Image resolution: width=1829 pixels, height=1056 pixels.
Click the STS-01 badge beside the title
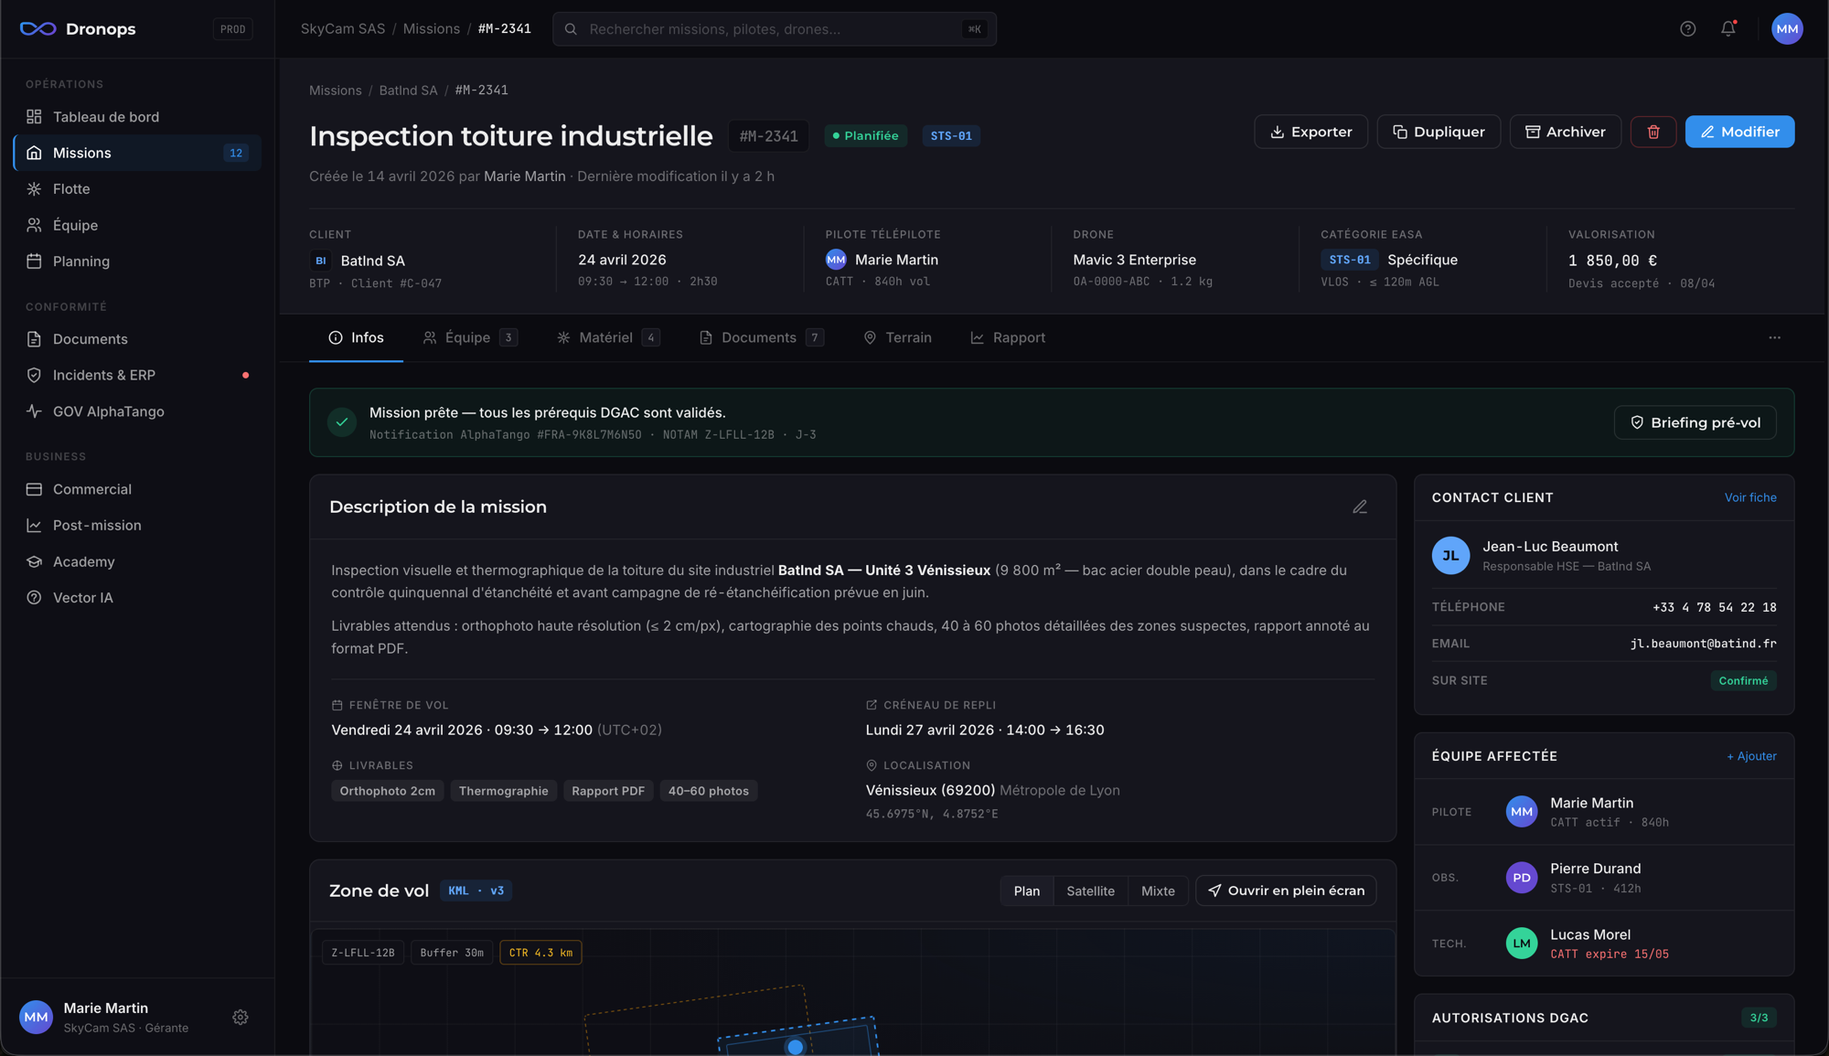pos(951,136)
